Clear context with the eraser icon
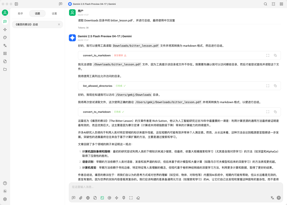Image resolution: width=287 pixels, height=205 pixels. pyautogui.click(x=138, y=198)
